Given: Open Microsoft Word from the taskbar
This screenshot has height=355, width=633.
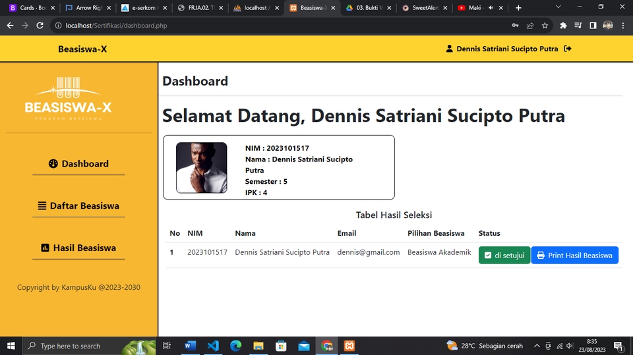Looking at the screenshot, I should [190, 346].
